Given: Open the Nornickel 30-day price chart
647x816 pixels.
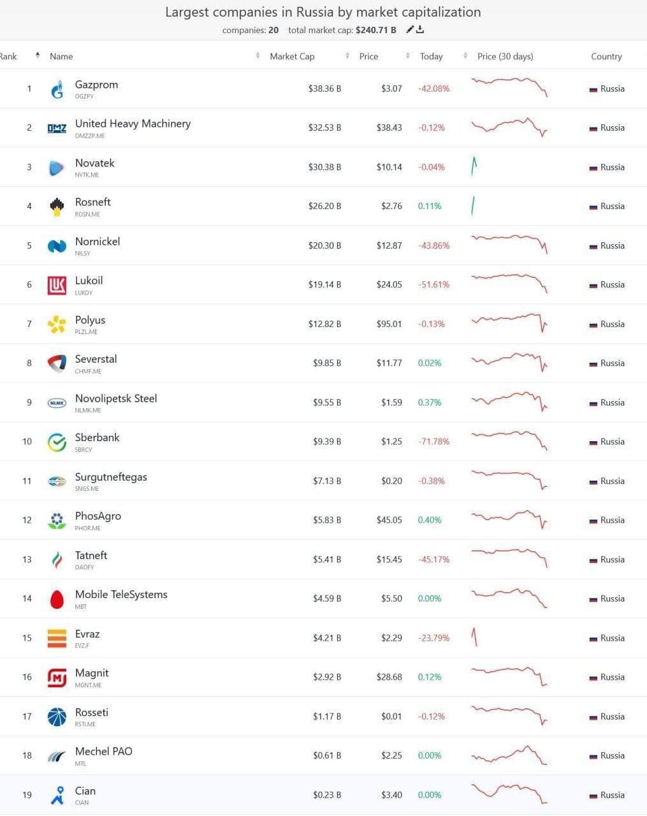Looking at the screenshot, I should pyautogui.click(x=509, y=245).
